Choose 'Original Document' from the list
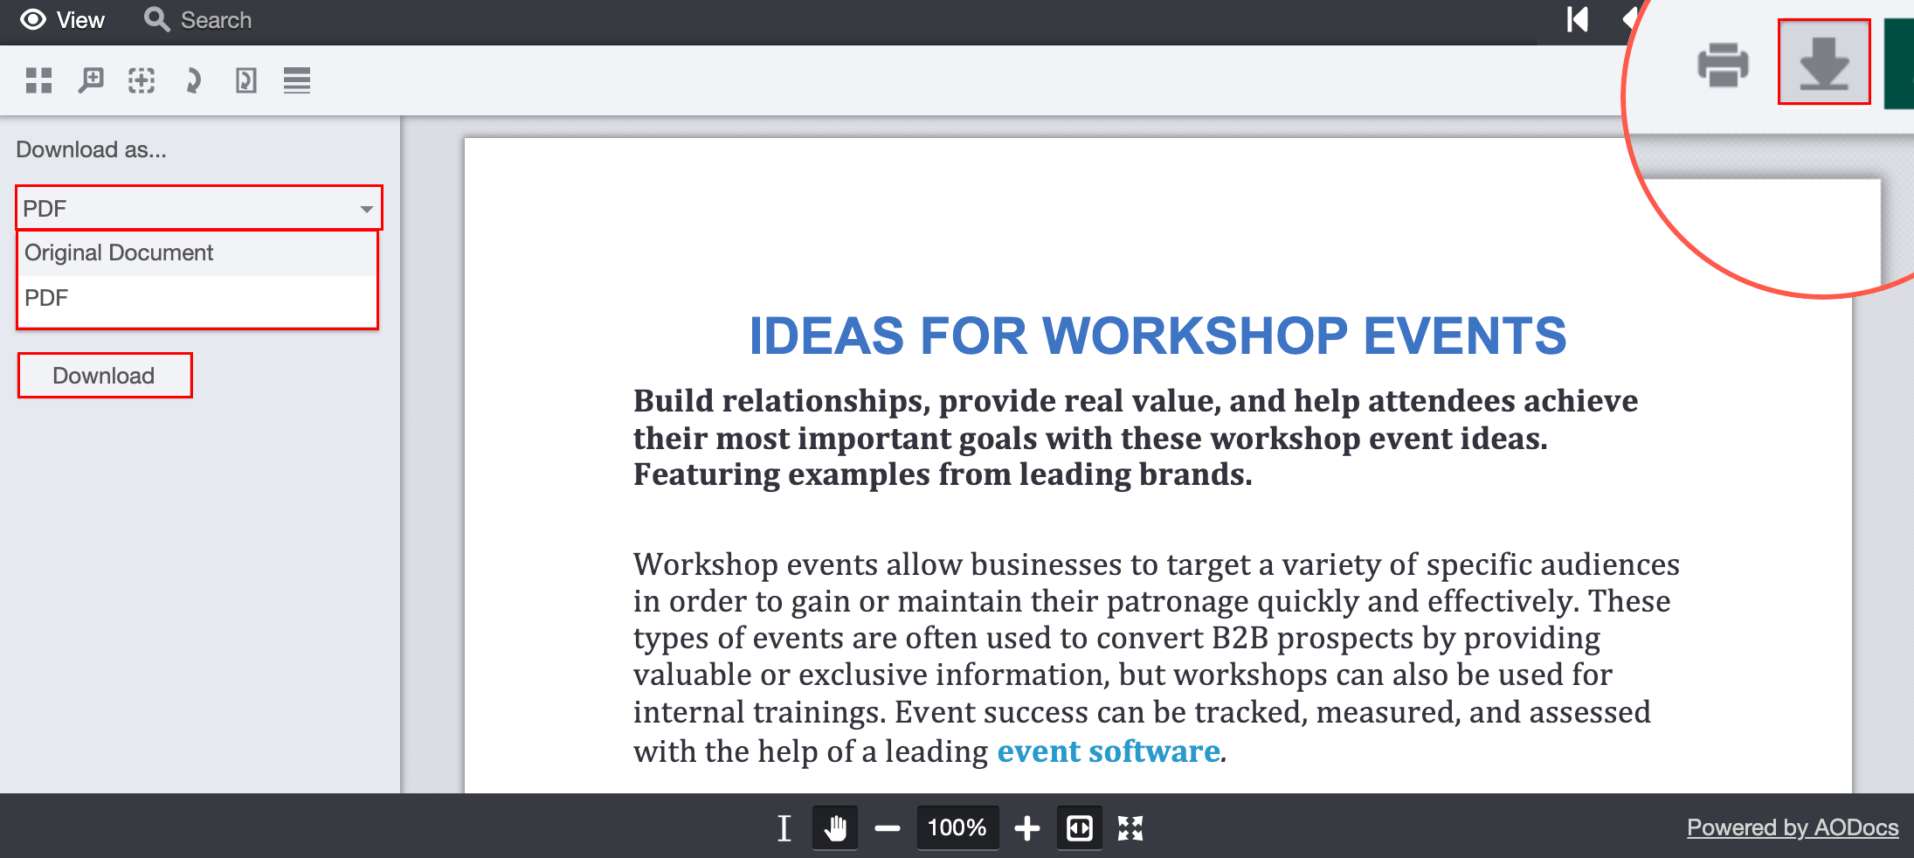 click(x=197, y=253)
